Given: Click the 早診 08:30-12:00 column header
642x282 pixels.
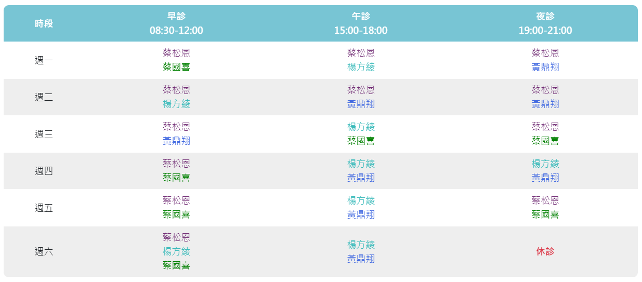Looking at the screenshot, I should [176, 23].
